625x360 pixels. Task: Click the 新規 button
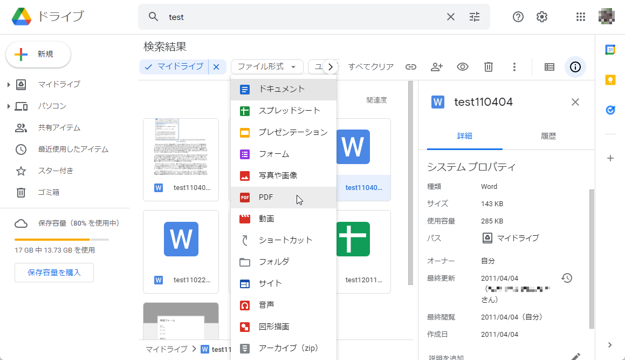[x=38, y=55]
